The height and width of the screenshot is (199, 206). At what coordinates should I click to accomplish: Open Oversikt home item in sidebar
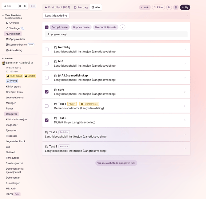14,23
